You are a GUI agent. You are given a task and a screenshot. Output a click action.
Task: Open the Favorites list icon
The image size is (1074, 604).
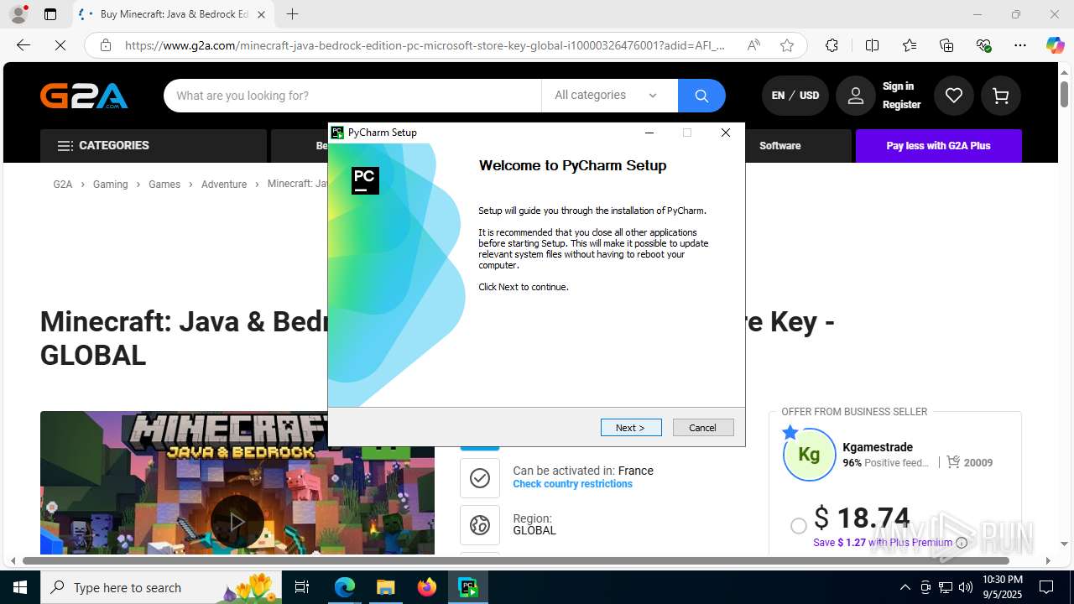[x=910, y=45]
